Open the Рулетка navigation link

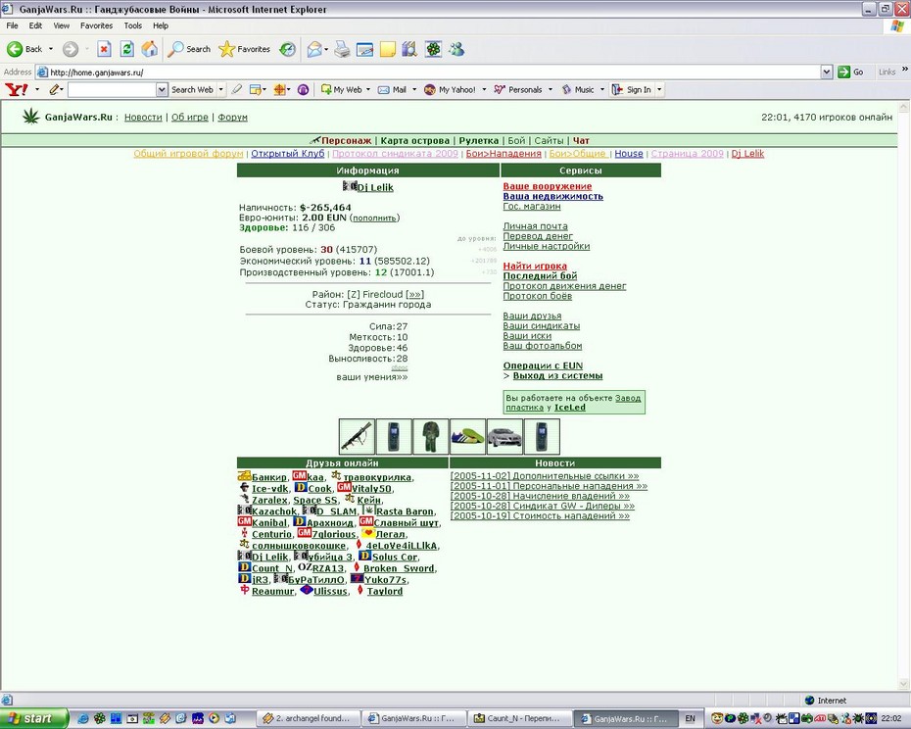click(479, 141)
